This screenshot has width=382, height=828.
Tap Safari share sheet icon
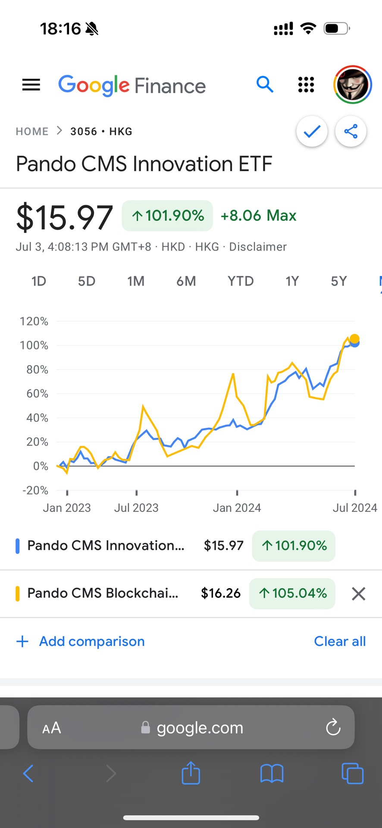191,773
